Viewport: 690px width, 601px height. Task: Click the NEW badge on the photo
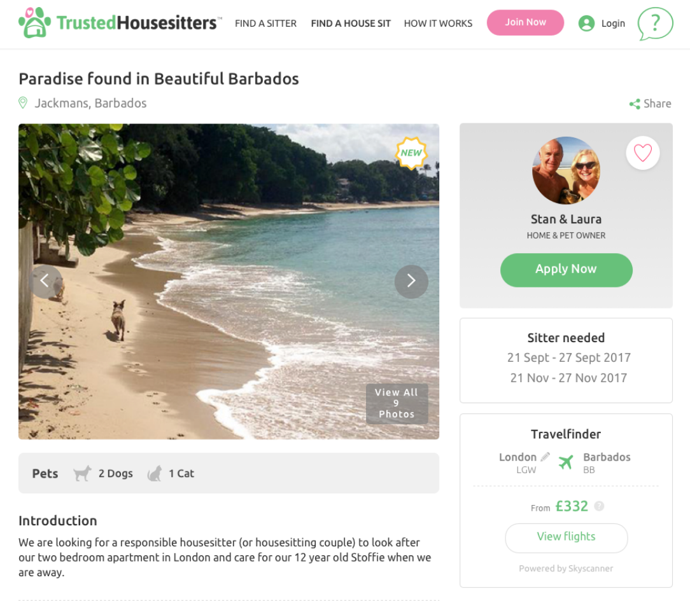411,153
